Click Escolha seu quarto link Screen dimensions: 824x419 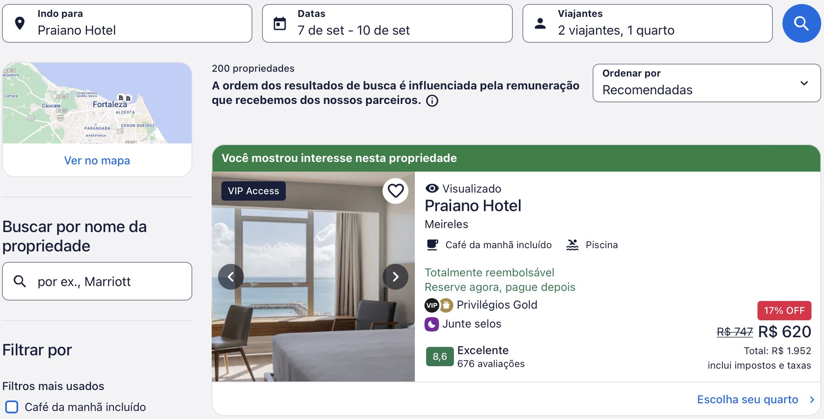[x=747, y=399]
